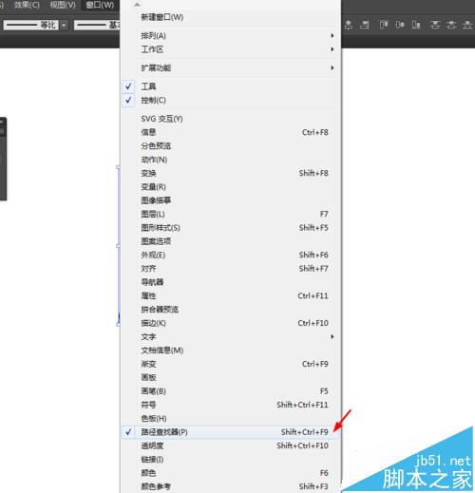
Task: Open the 画板 panel
Action: pos(231,377)
